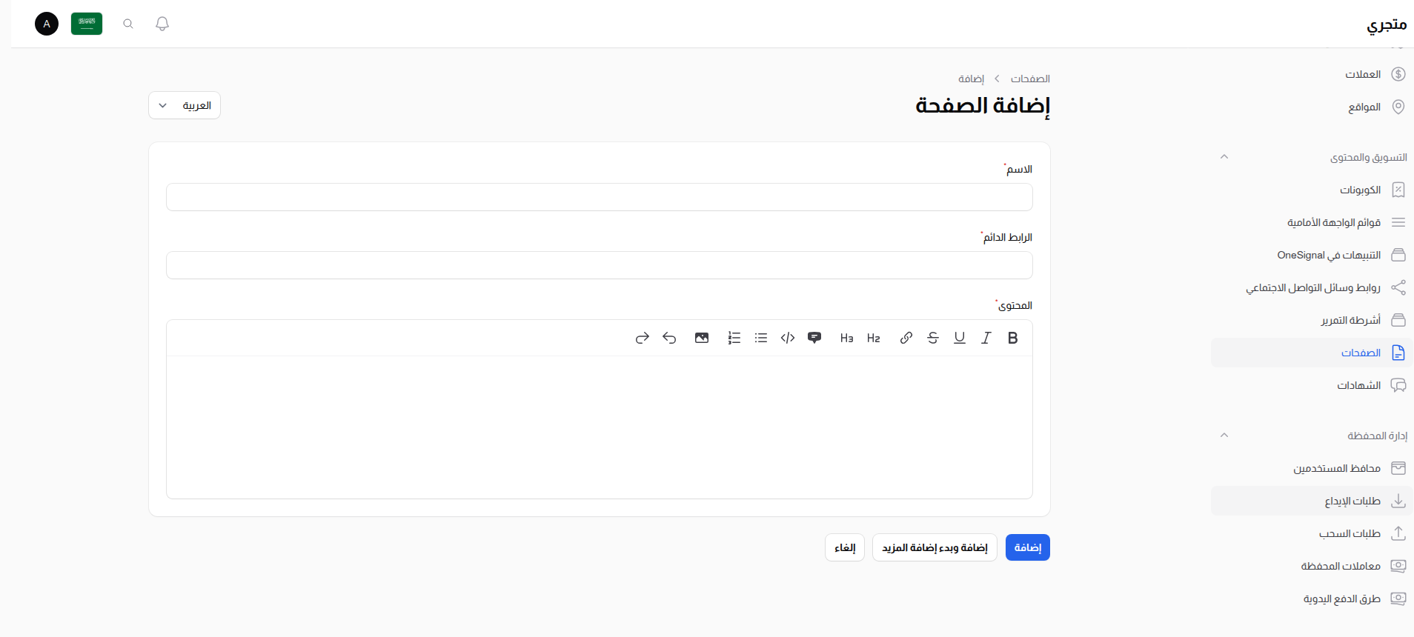Image resolution: width=1414 pixels, height=637 pixels.
Task: Open the search icon in the header
Action: point(128,24)
